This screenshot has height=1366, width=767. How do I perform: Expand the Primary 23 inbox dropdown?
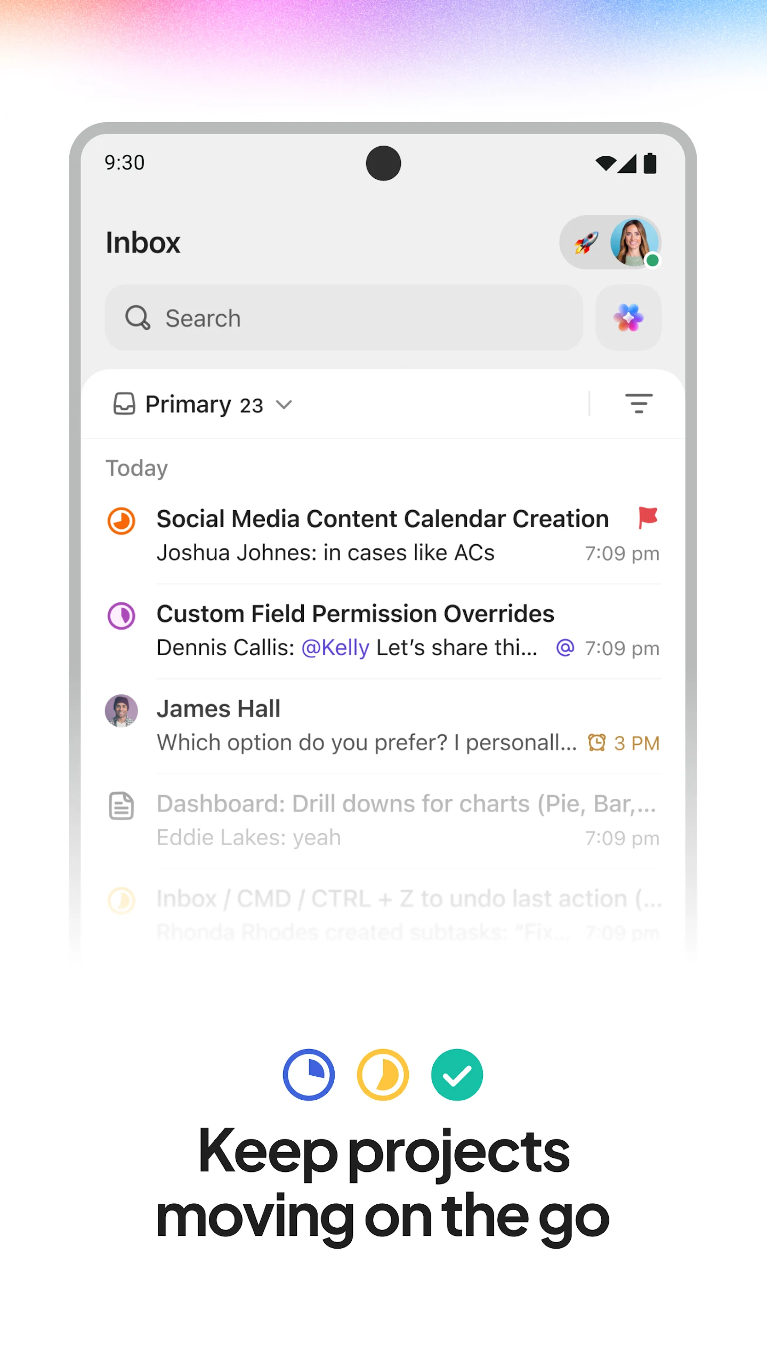204,404
